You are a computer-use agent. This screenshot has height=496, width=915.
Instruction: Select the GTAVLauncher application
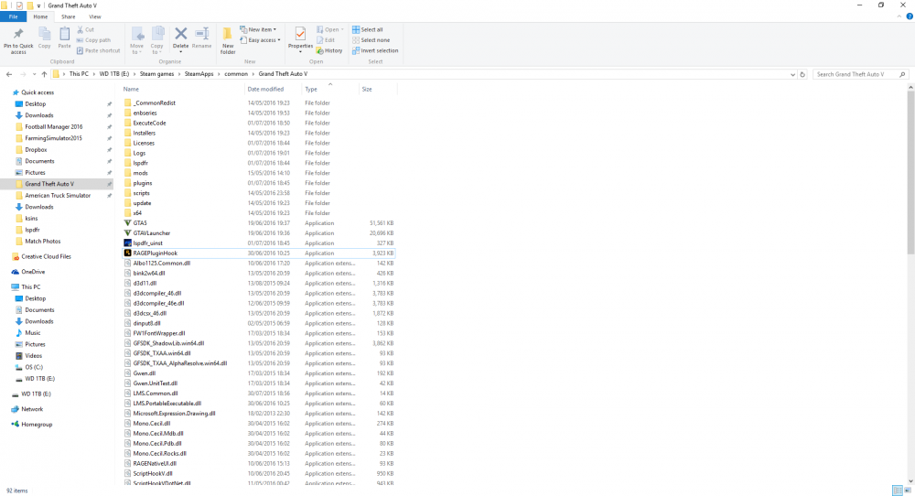point(151,233)
